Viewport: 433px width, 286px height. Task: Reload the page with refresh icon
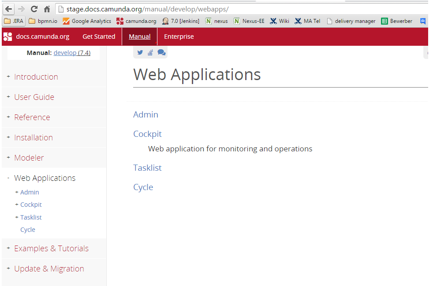[x=34, y=9]
